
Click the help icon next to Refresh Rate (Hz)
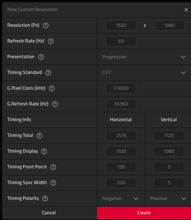(51, 41)
